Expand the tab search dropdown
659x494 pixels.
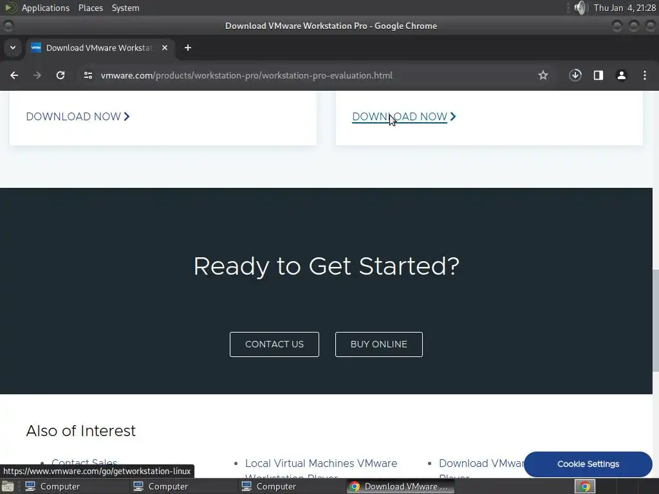13,48
